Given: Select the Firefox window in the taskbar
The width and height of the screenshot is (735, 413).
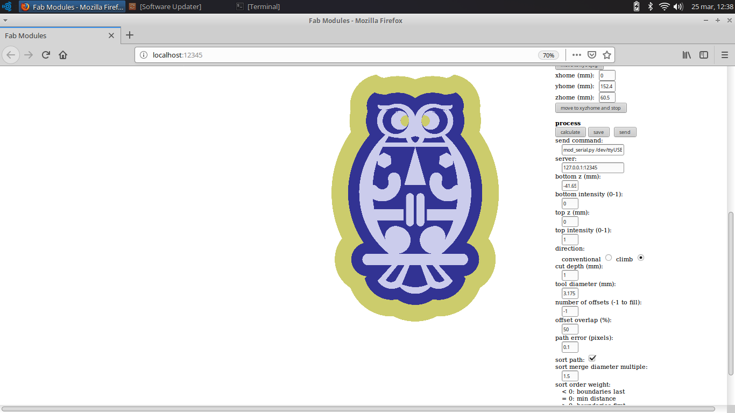Looking at the screenshot, I should pyautogui.click(x=72, y=6).
